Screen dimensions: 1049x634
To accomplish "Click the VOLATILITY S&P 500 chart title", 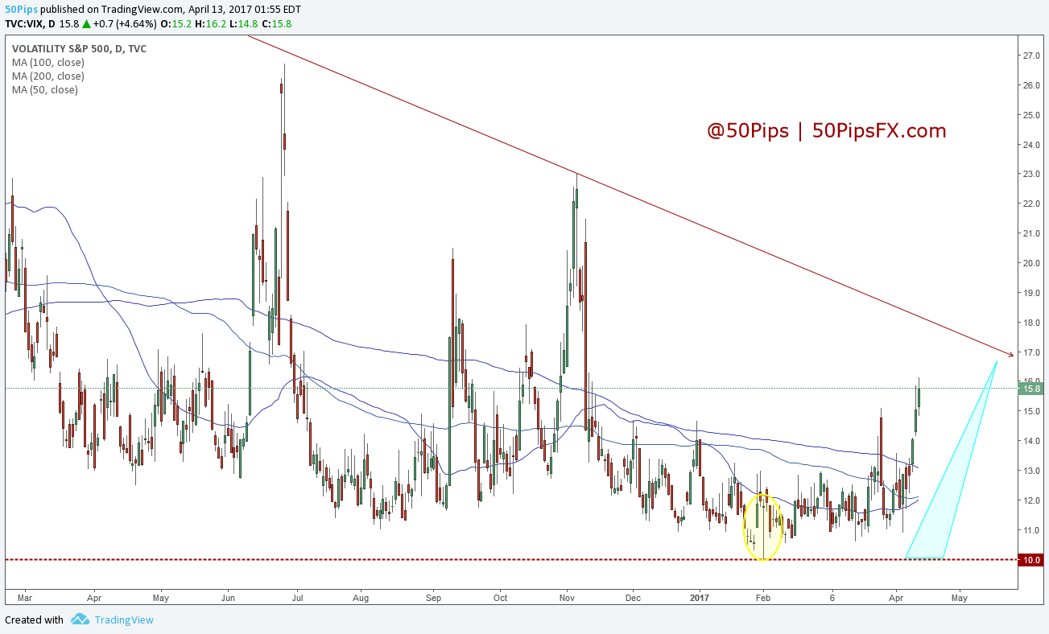I will click(79, 48).
